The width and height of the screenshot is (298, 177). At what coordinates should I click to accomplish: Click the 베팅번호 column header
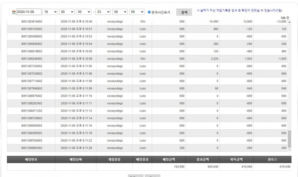pos(31,159)
